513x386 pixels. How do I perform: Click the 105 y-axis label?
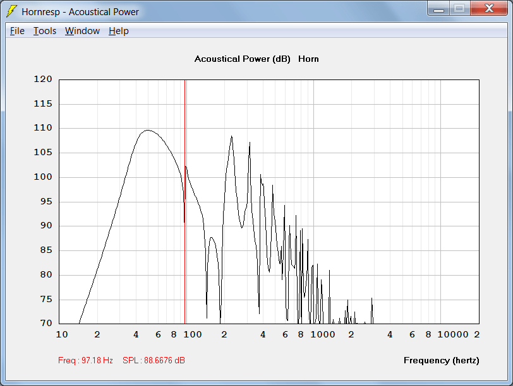pos(43,153)
